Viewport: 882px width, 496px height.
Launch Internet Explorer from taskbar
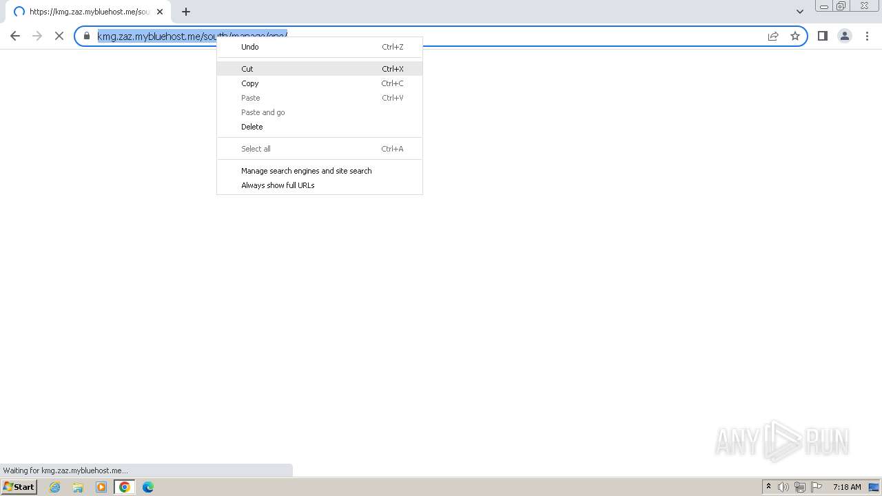click(55, 487)
